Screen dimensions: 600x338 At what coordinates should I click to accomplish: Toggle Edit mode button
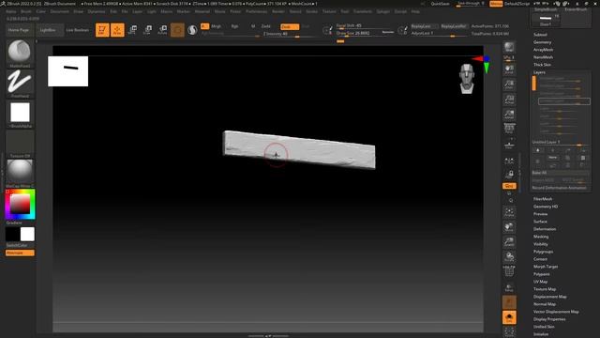pyautogui.click(x=102, y=30)
